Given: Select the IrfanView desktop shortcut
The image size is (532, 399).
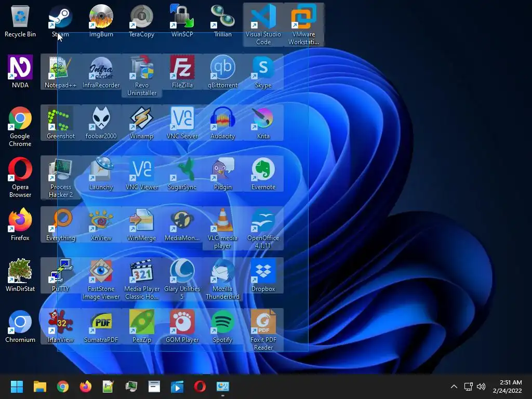Looking at the screenshot, I should click(x=60, y=326).
